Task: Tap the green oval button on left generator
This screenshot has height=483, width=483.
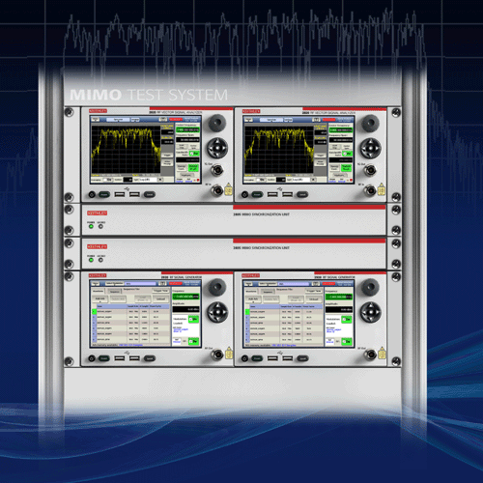Action: pyautogui.click(x=104, y=358)
